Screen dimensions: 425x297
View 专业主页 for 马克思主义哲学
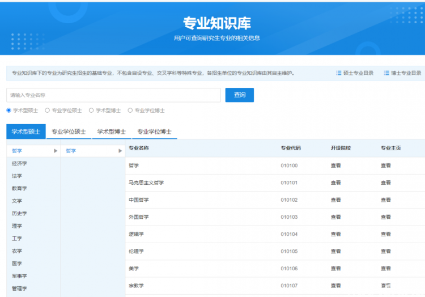pyautogui.click(x=386, y=183)
